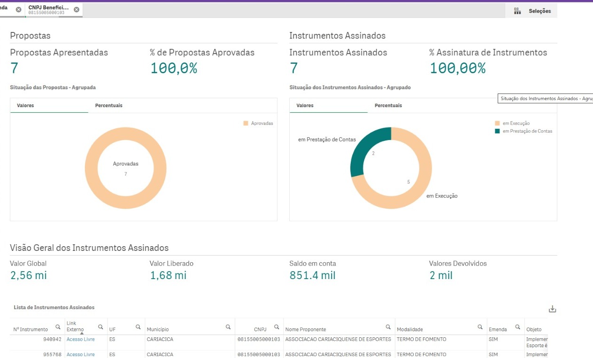The image size is (593, 358).
Task: Click Modalidade column search icon
Action: [480, 327]
